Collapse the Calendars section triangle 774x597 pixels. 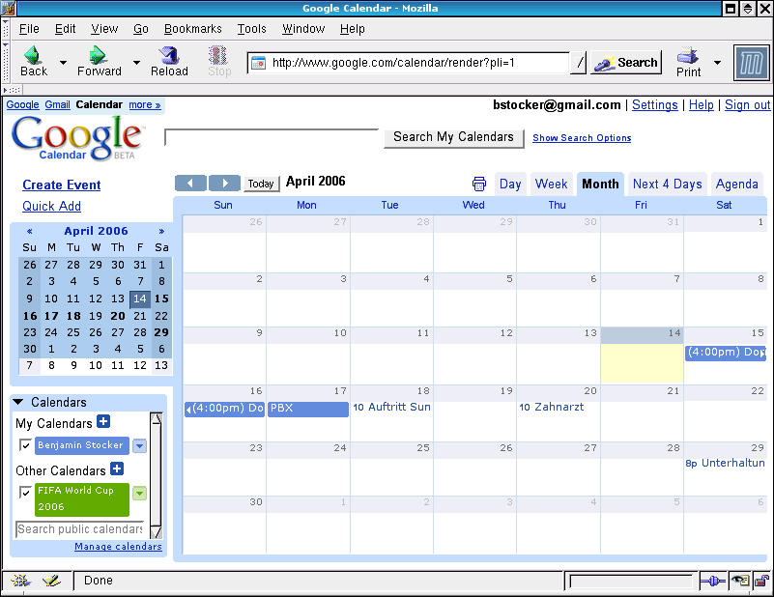coord(18,402)
